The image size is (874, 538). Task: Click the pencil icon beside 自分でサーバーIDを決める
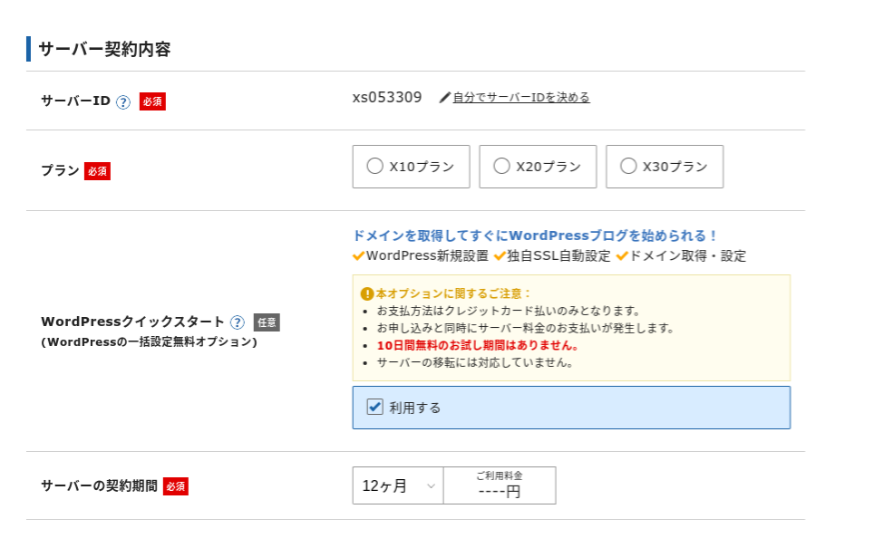click(x=444, y=98)
